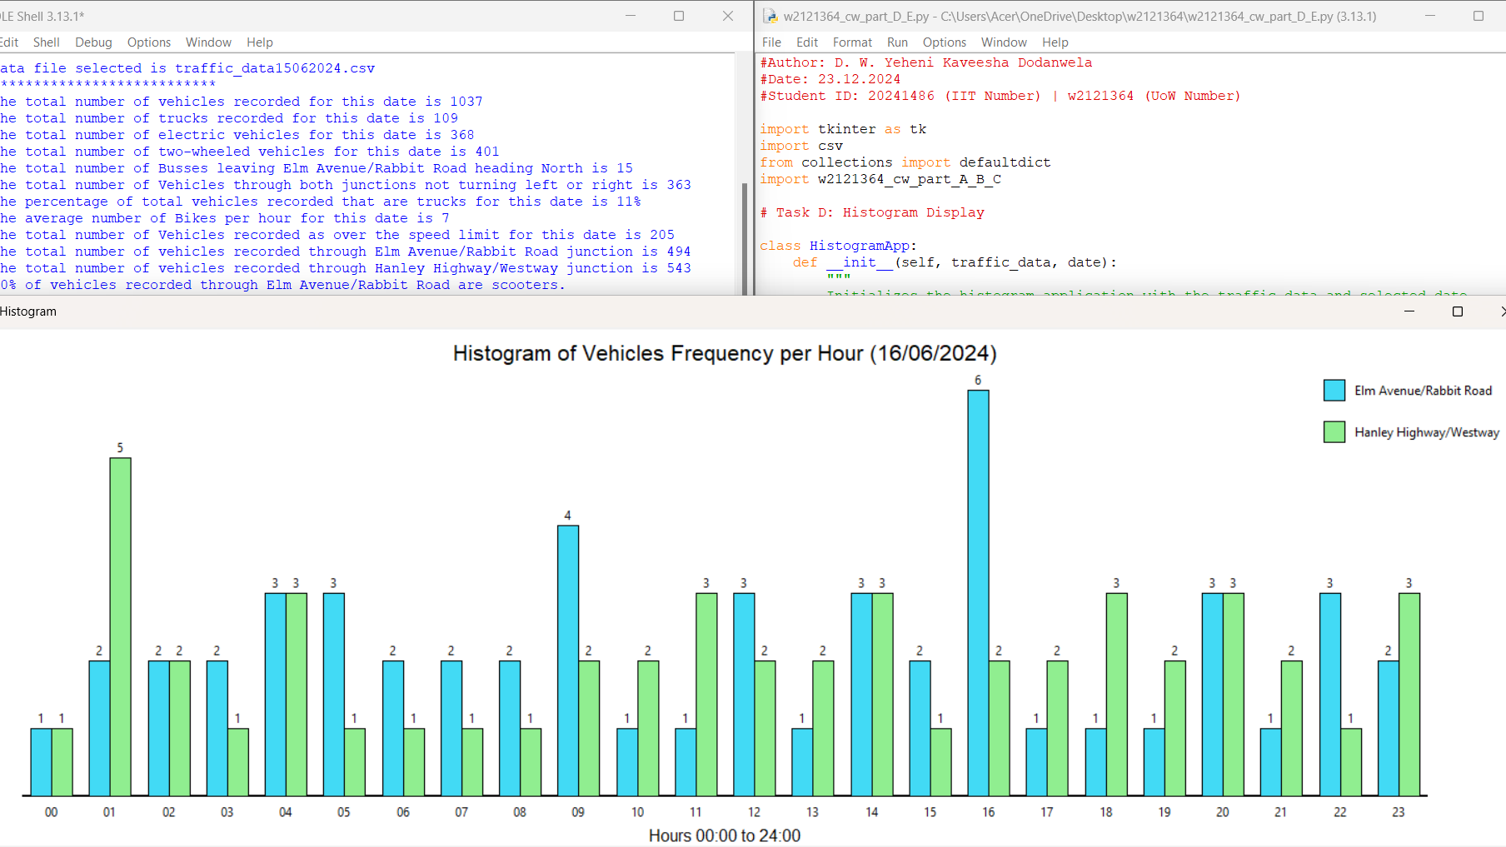Minimize the Histogram window

tap(1409, 311)
